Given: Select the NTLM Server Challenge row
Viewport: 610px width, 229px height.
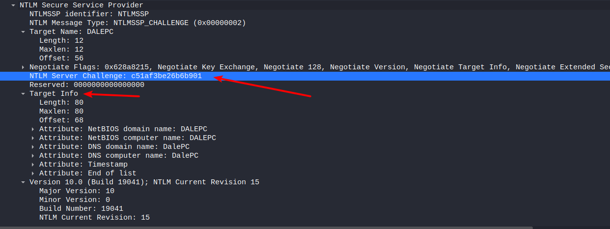Looking at the screenshot, I should (115, 76).
